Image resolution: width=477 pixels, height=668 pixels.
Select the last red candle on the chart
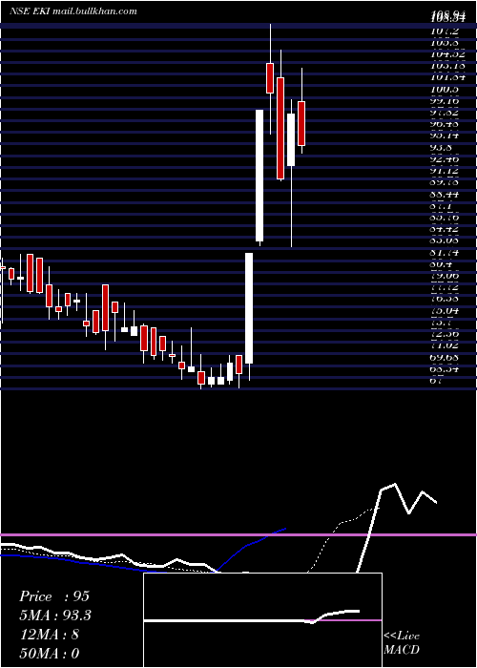tap(301, 123)
